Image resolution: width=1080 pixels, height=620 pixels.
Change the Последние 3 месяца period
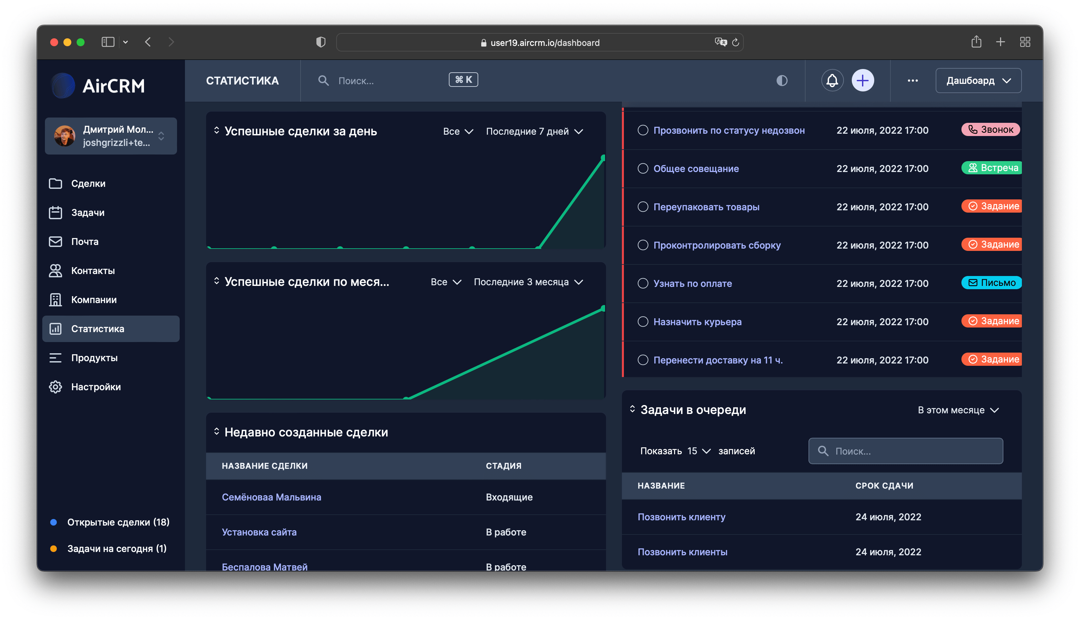click(x=527, y=282)
